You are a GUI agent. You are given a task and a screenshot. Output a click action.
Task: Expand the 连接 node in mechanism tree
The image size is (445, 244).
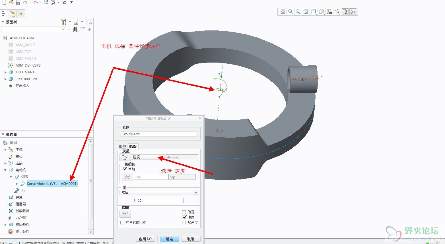(5, 163)
